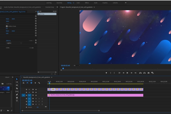Click the new bin folder icon
The image size is (171, 114).
3,84
